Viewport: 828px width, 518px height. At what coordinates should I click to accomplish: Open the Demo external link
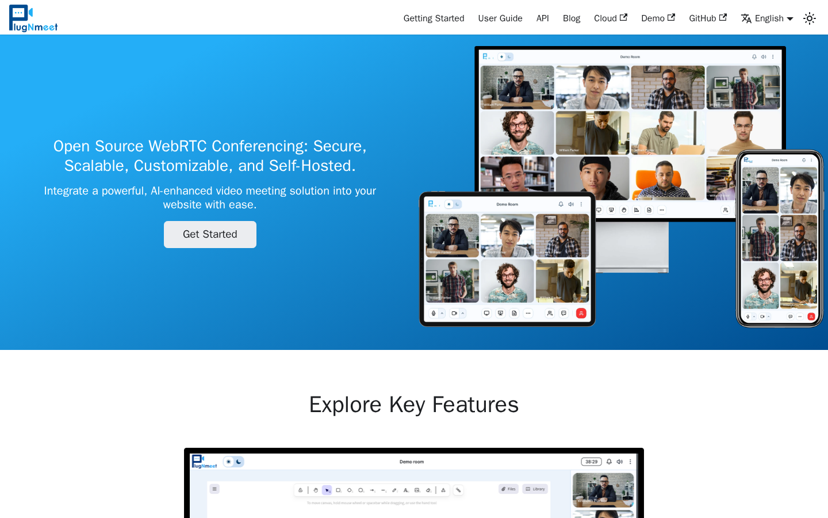pyautogui.click(x=658, y=18)
